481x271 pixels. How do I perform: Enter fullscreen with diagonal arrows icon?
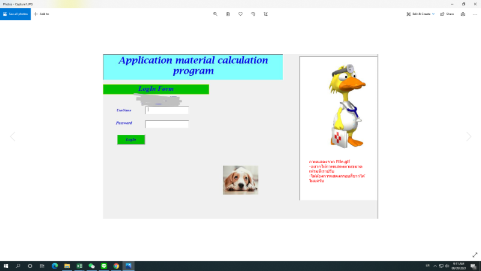coord(475,255)
